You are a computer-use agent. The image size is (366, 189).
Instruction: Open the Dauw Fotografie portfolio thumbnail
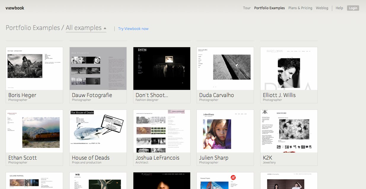coord(98,69)
